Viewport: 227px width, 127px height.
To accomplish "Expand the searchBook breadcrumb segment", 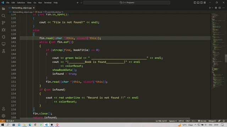I will click(54, 12).
